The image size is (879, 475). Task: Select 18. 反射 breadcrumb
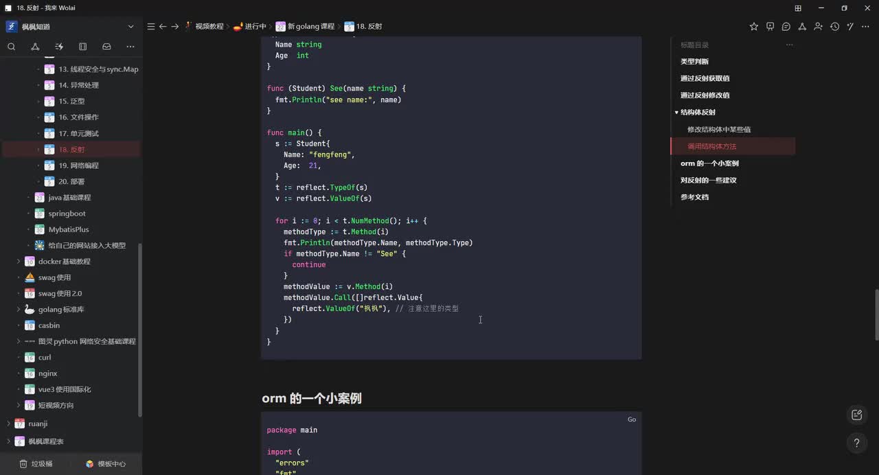pos(363,26)
